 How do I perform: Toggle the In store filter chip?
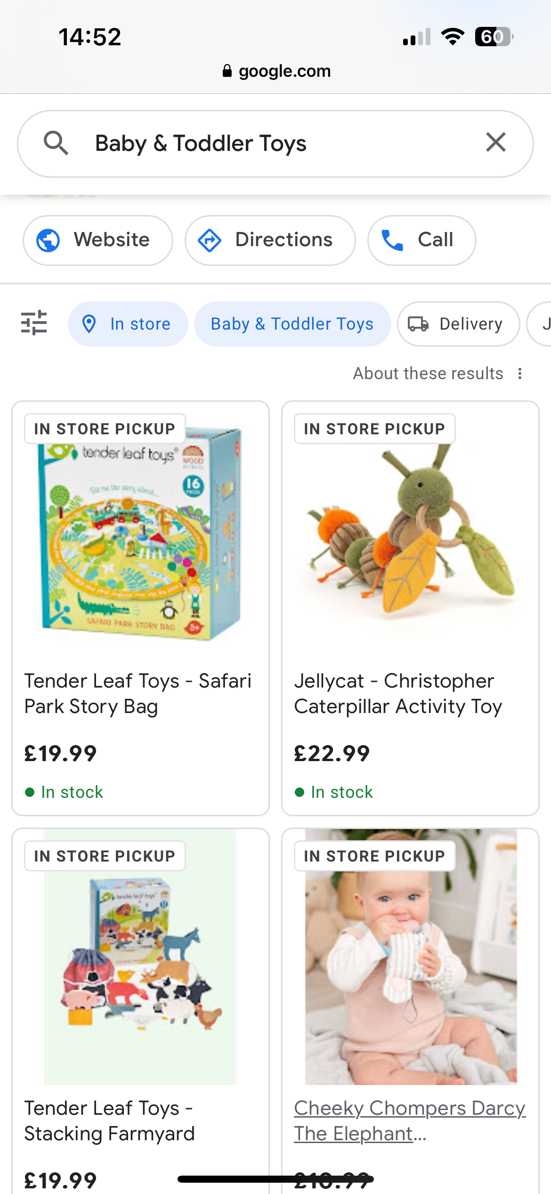[x=128, y=324]
